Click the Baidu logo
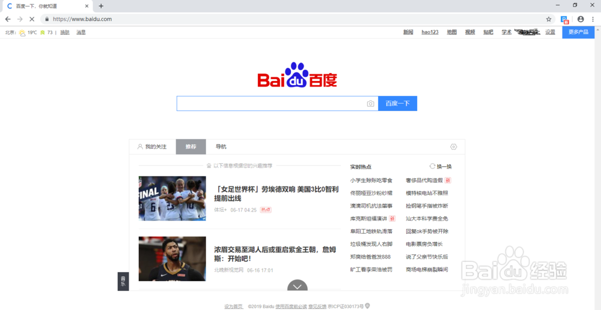 297,75
